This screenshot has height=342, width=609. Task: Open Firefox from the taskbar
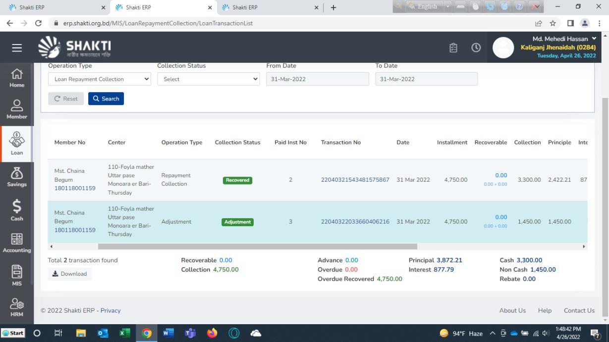(x=212, y=333)
